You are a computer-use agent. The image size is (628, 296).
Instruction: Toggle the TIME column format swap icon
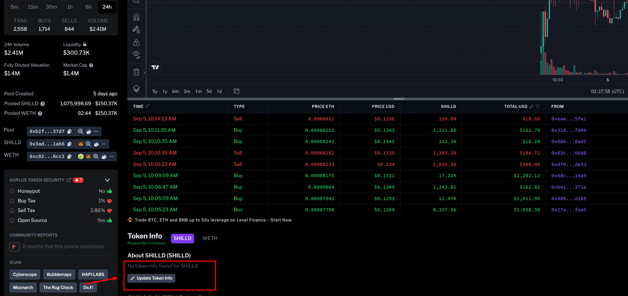point(147,106)
